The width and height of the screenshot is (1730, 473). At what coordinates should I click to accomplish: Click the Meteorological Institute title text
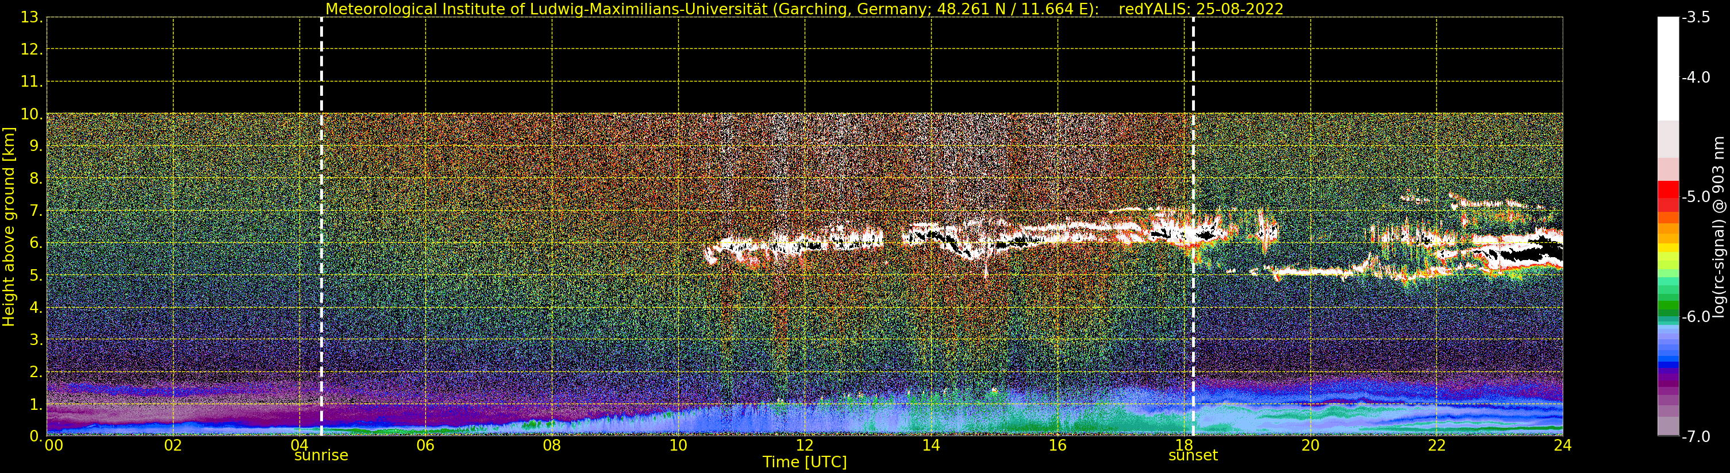(x=712, y=9)
